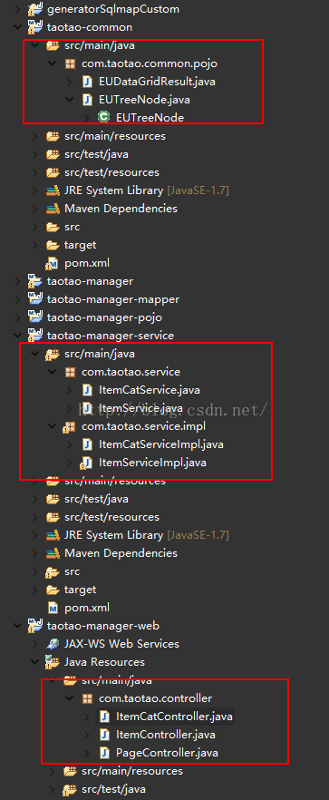Select src/test/resources under taotao-common
This screenshot has width=329, height=800.
(x=111, y=172)
